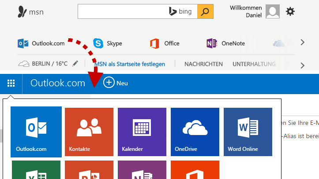
Task: Open the OneDrive tile
Action: 195,132
